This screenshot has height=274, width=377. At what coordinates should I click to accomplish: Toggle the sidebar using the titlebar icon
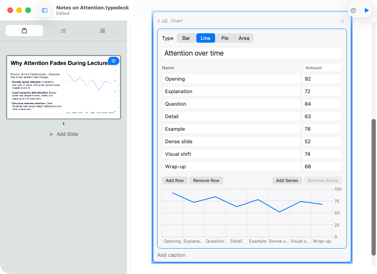coord(44,10)
